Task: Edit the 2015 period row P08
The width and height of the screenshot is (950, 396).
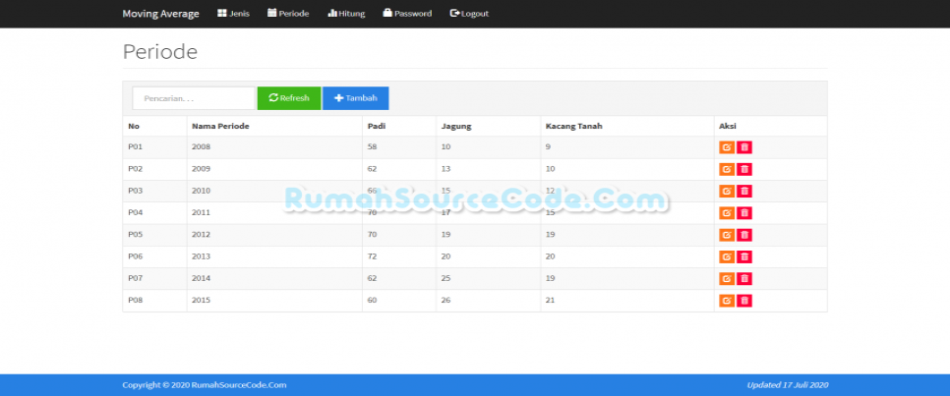Action: point(726,301)
